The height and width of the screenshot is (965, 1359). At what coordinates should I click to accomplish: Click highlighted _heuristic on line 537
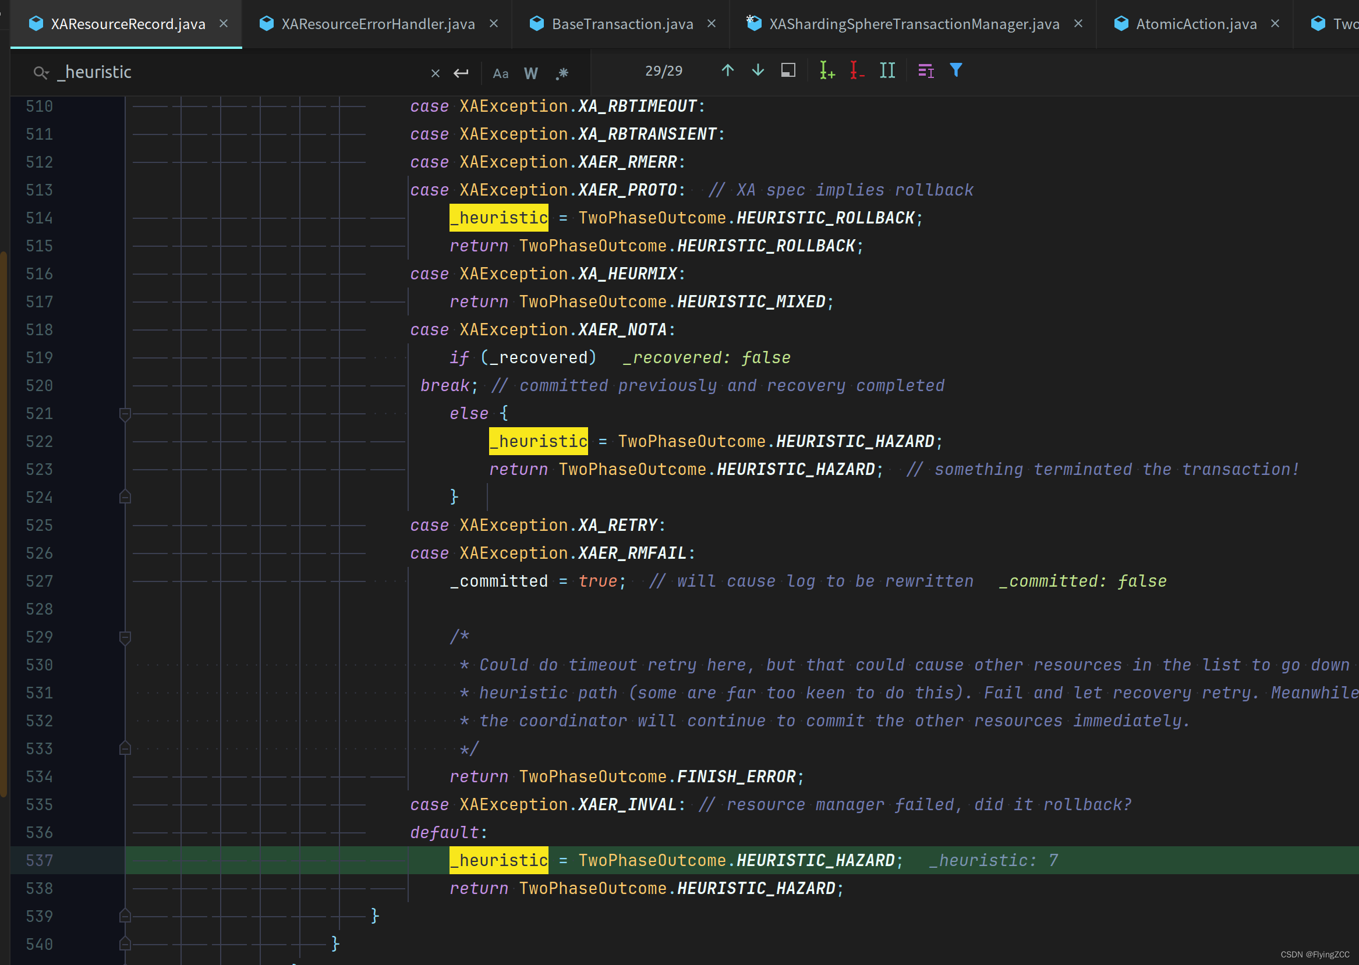[x=499, y=860]
